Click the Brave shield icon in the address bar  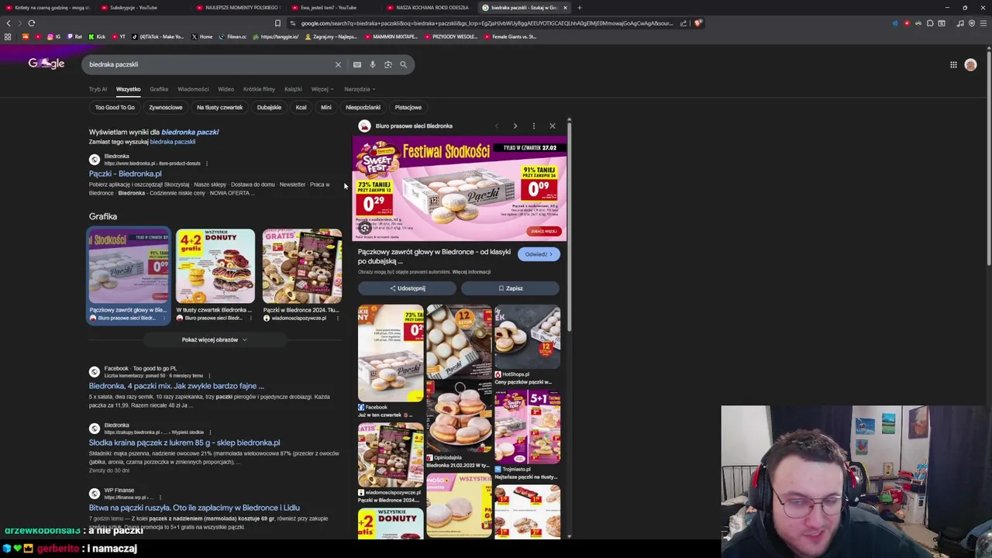[697, 23]
